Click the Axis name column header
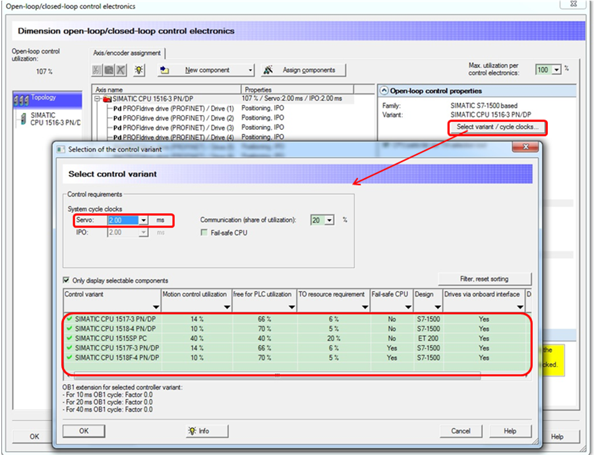The image size is (594, 455). [167, 90]
